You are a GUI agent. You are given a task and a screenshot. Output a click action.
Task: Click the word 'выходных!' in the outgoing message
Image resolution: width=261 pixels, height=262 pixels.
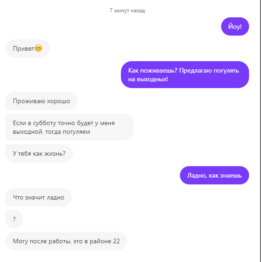(x=152, y=79)
